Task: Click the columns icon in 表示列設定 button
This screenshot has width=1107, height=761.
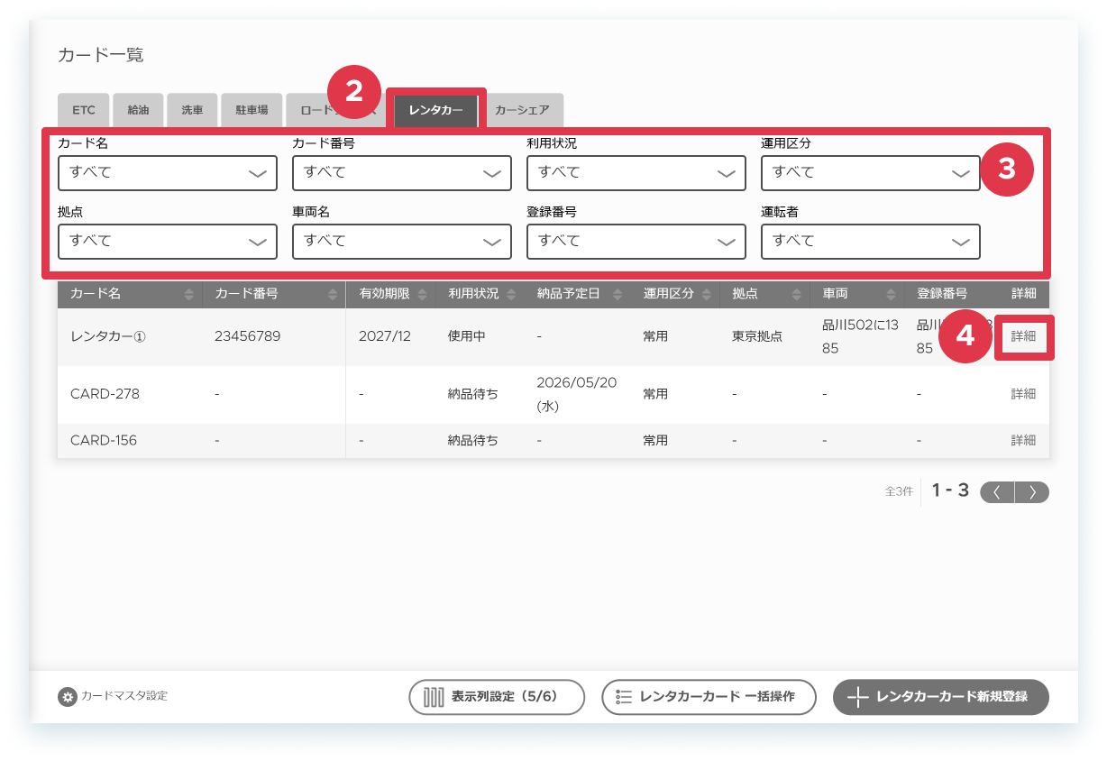Action: [435, 697]
